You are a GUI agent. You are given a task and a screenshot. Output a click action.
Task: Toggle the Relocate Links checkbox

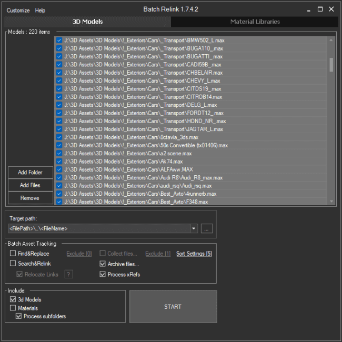click(x=19, y=274)
